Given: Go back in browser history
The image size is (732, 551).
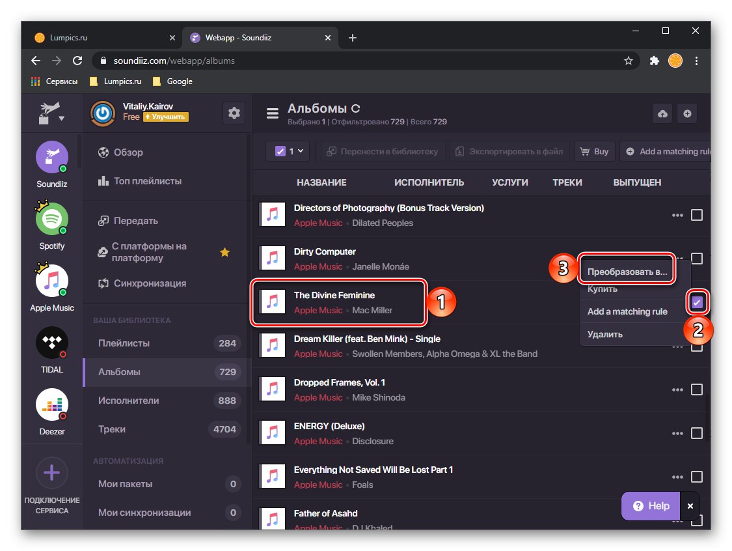Looking at the screenshot, I should 36,61.
